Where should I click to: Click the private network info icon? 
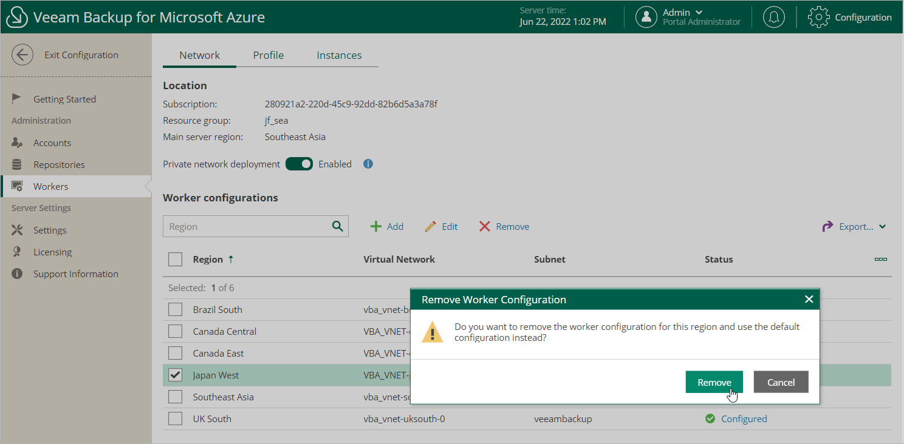pos(368,164)
